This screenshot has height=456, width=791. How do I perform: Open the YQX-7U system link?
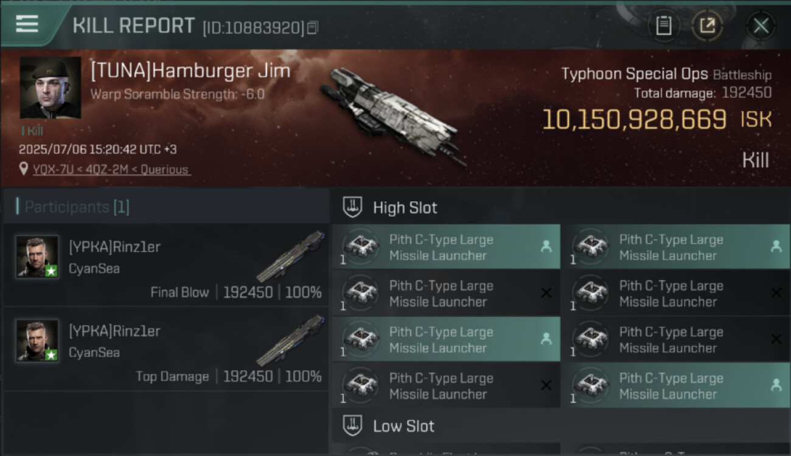click(52, 170)
